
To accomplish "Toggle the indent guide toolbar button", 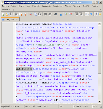I will (96, 14).
